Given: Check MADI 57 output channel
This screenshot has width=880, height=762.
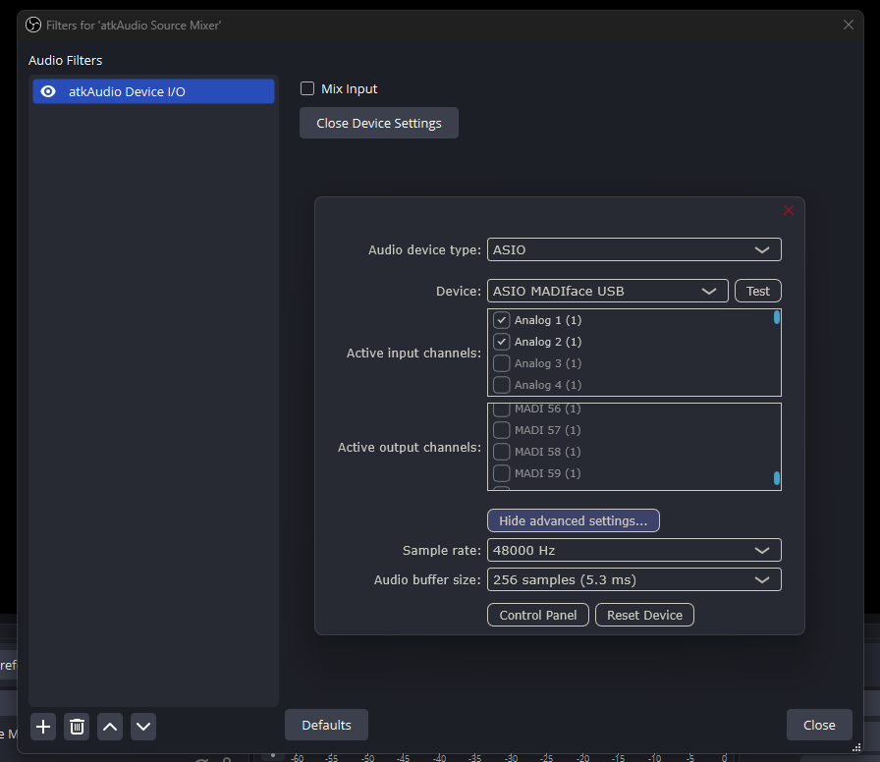Looking at the screenshot, I should tap(502, 430).
